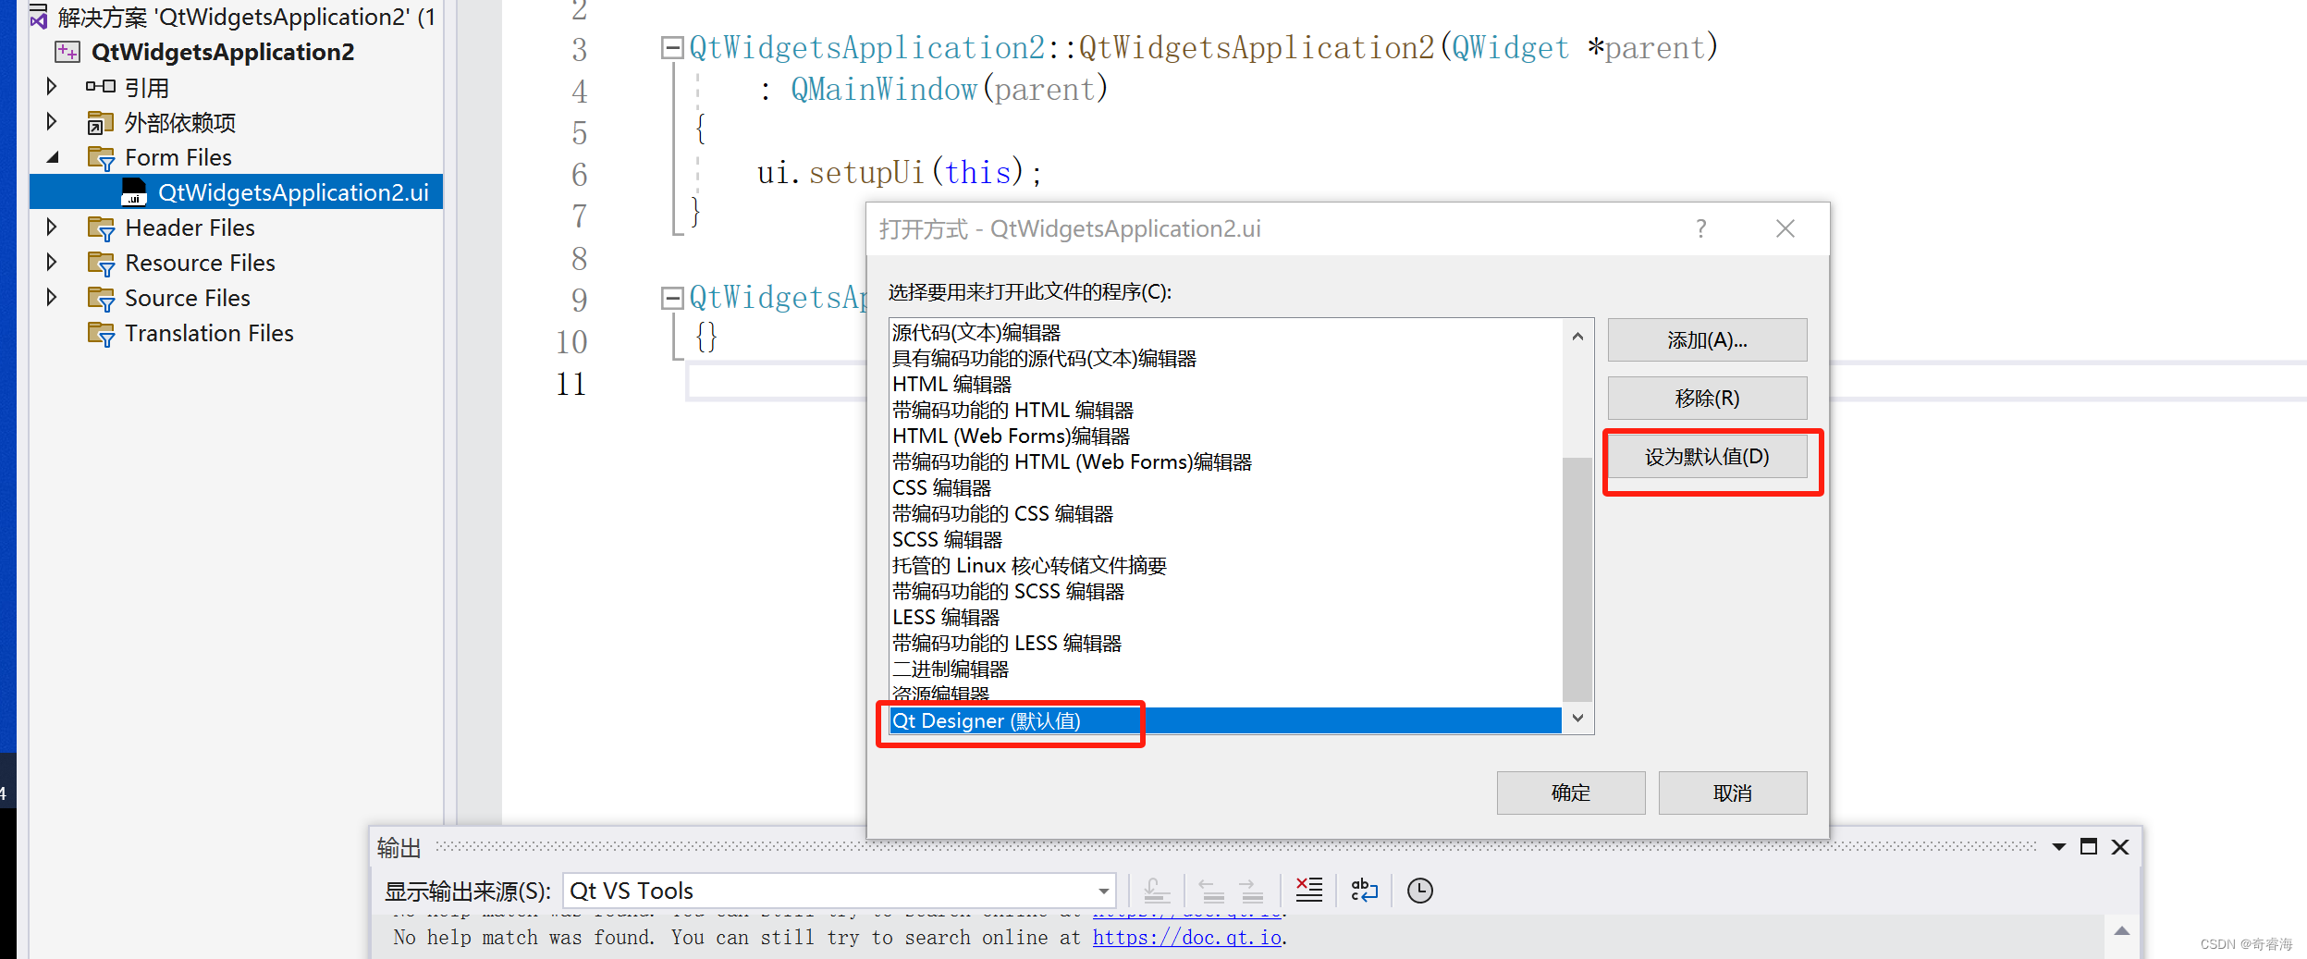This screenshot has width=2307, height=959.
Task: Select Qt Designer (默认值) in program list
Action: 1225,721
